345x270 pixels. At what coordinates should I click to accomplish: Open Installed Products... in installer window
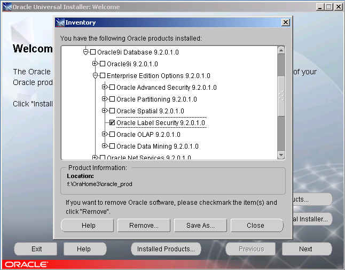pyautogui.click(x=166, y=249)
